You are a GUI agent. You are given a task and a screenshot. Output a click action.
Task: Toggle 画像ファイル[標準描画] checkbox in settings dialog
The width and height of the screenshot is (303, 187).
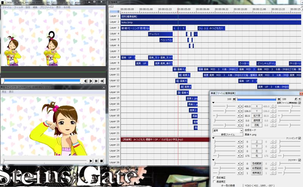point(300,103)
